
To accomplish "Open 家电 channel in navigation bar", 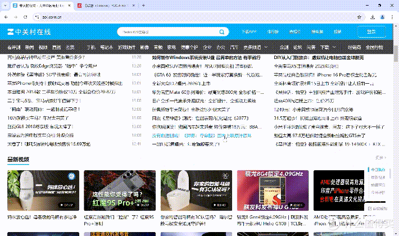I will click(x=171, y=47).
